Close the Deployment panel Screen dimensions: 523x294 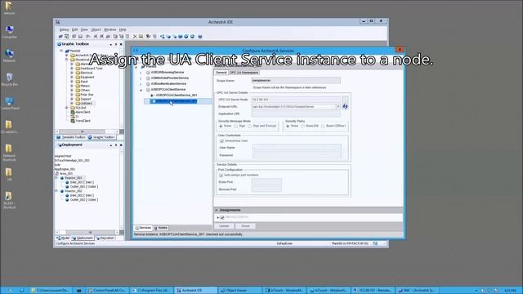pyautogui.click(x=121, y=145)
